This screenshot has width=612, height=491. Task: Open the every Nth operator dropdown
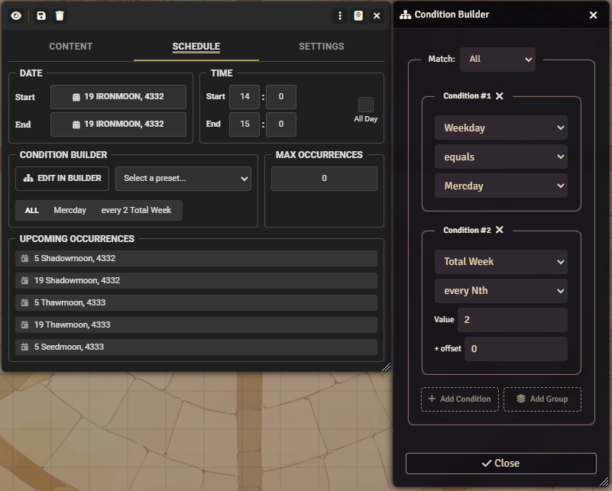pos(501,291)
